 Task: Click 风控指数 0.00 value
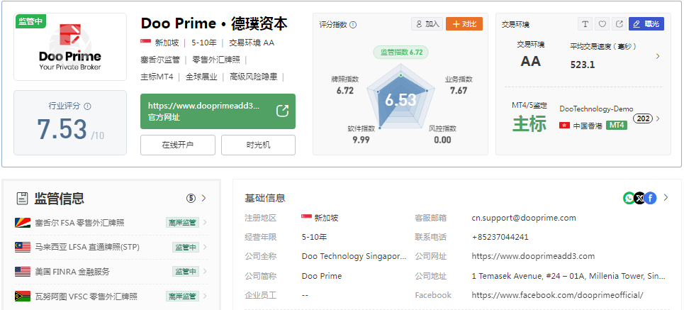442,140
